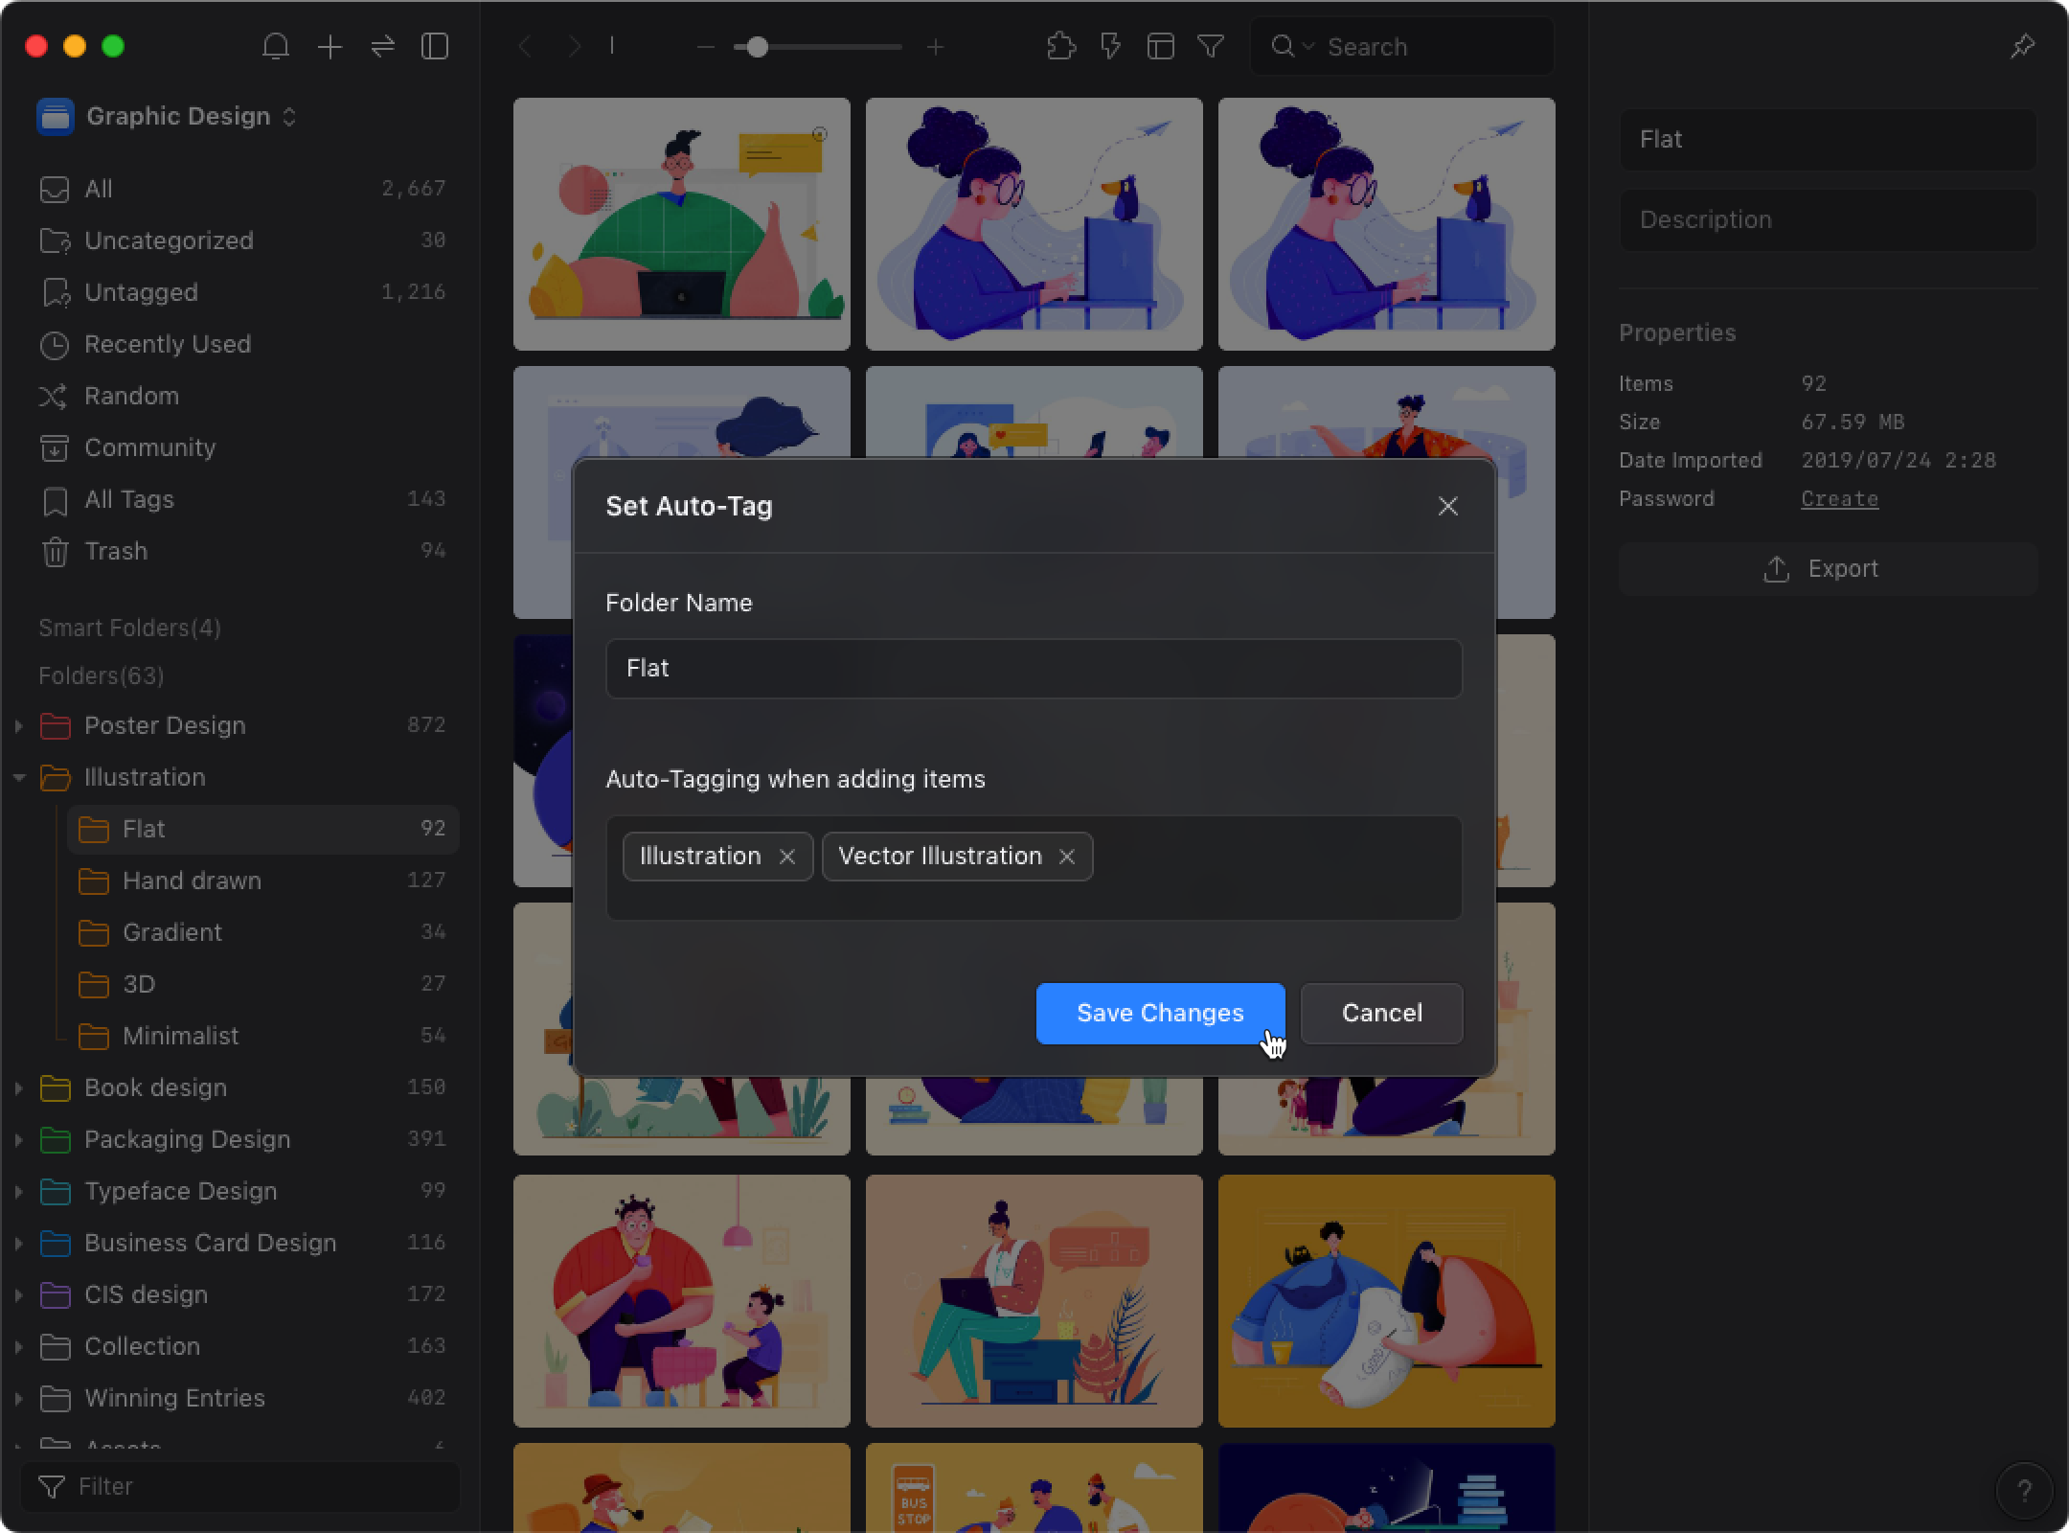Remove the Illustration auto-tag

click(787, 855)
